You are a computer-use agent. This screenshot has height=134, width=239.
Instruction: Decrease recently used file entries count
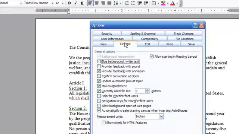(x=148, y=92)
